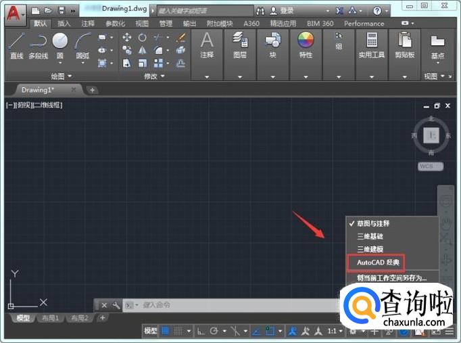Click the Move tool in 修改 panel
The height and width of the screenshot is (343, 461).
pos(126,38)
